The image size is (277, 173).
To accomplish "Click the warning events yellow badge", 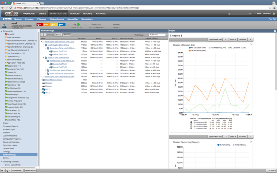I will [54, 25].
